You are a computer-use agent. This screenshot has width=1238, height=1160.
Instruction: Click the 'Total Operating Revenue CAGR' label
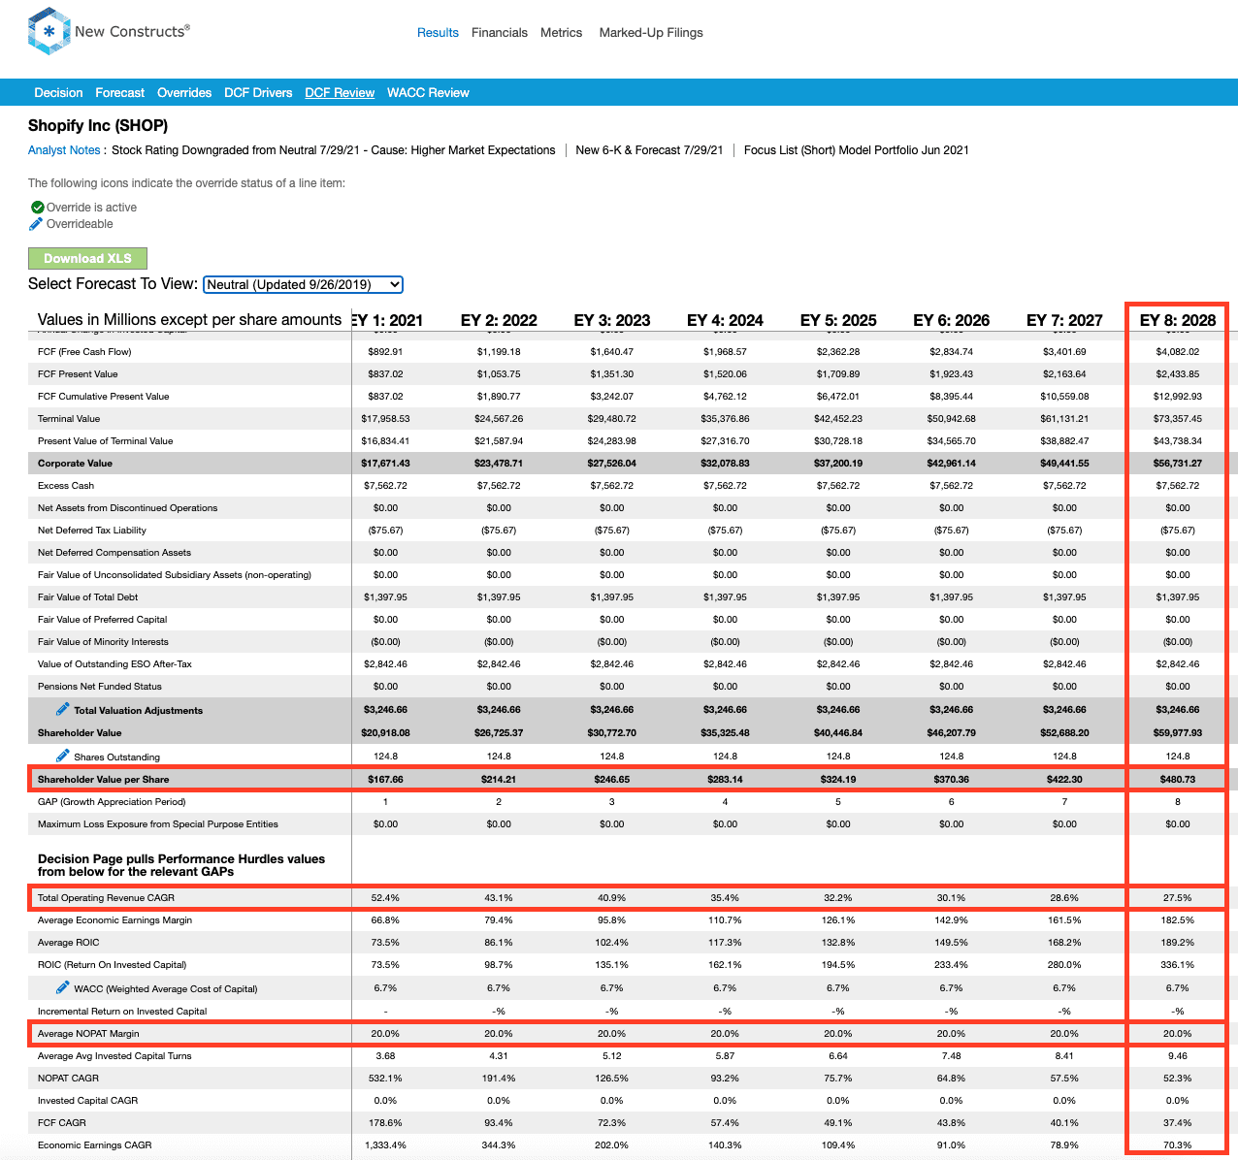(x=107, y=898)
